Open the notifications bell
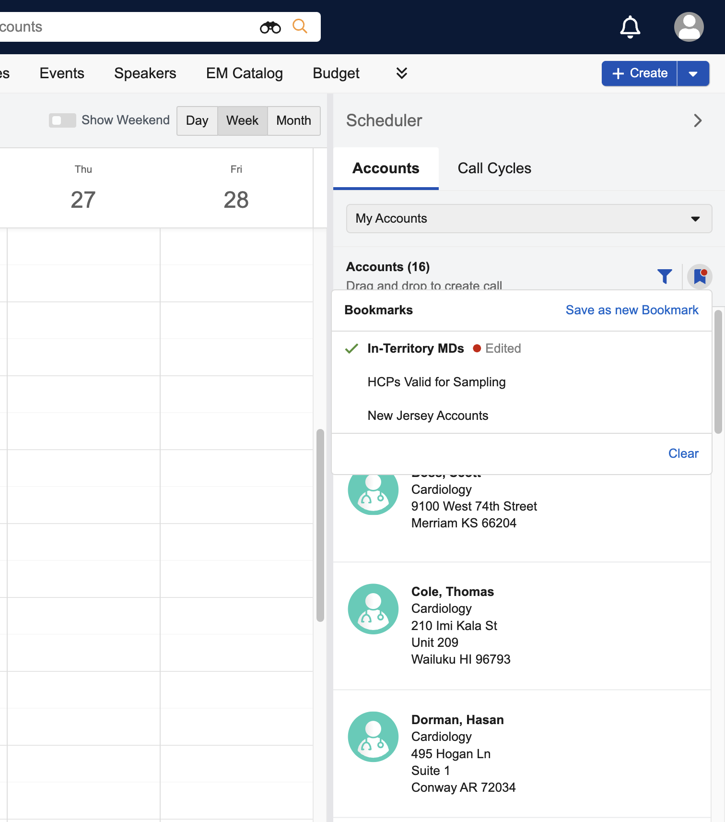 (630, 27)
